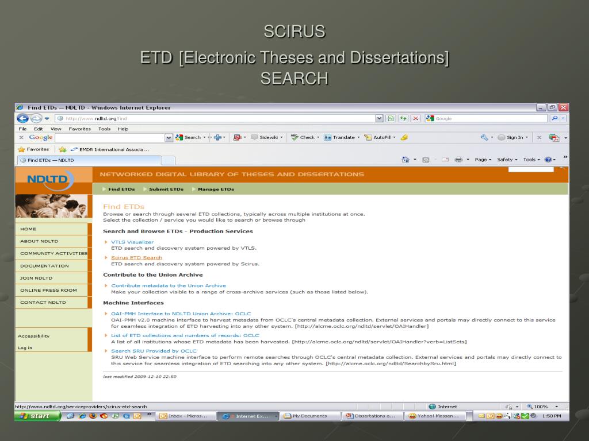Click the Find ETDs navigation tab

coord(121,189)
